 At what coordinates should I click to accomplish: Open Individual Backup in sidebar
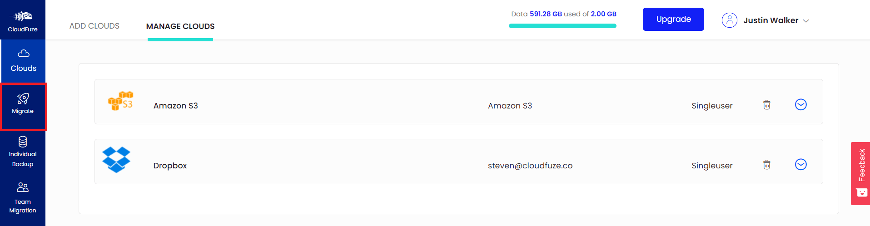23,152
